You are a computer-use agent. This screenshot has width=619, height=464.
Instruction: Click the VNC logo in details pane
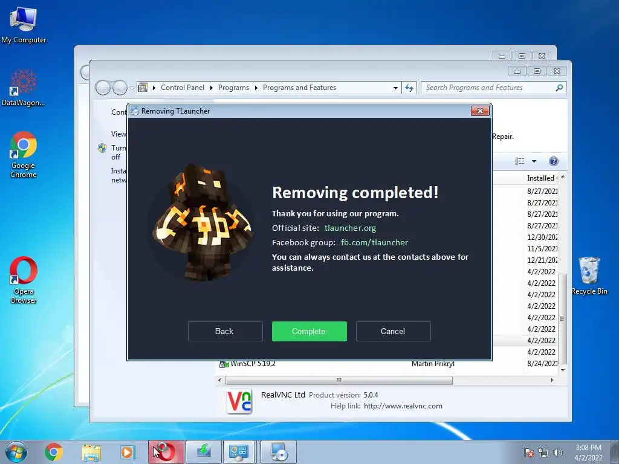pyautogui.click(x=239, y=401)
